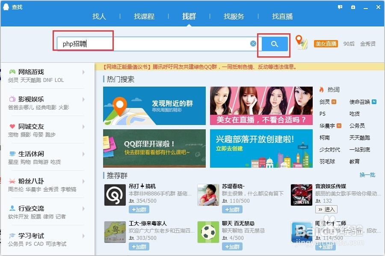Join 工大-缘来粤家人 with +加群
385x256 pixels.
139,247
